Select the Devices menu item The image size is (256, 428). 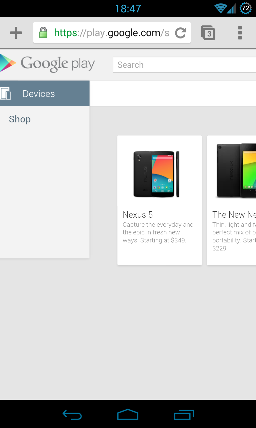[39, 94]
